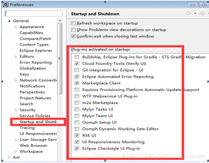Check Buildship Gradle STS Migration plug-in
The image size is (209, 163).
77,57
